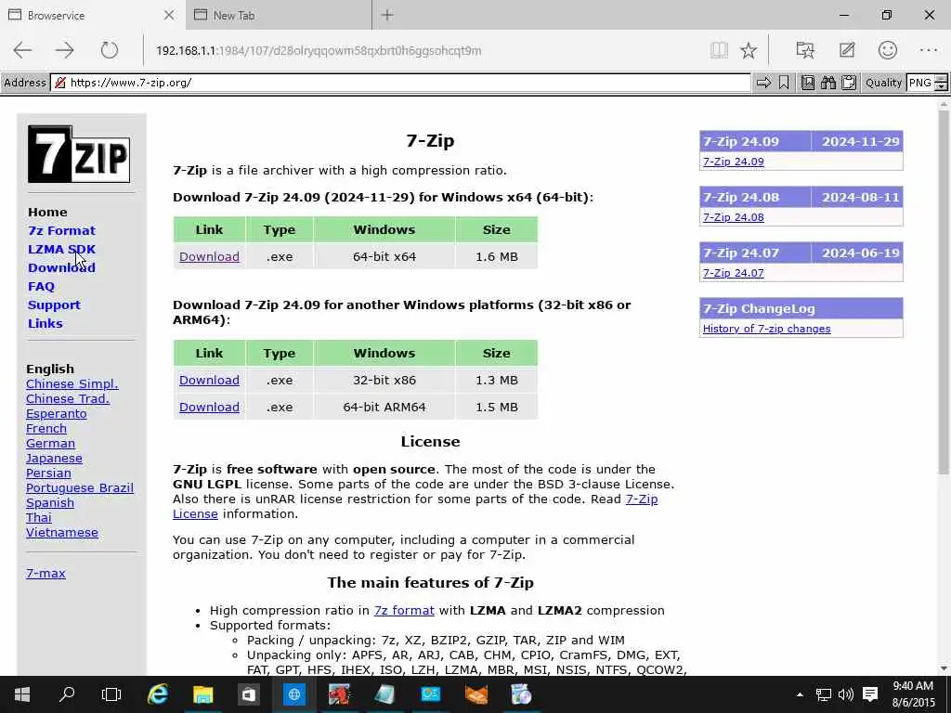Viewport: 951px width, 713px height.
Task: Open the Windows Start menu
Action: 22,694
